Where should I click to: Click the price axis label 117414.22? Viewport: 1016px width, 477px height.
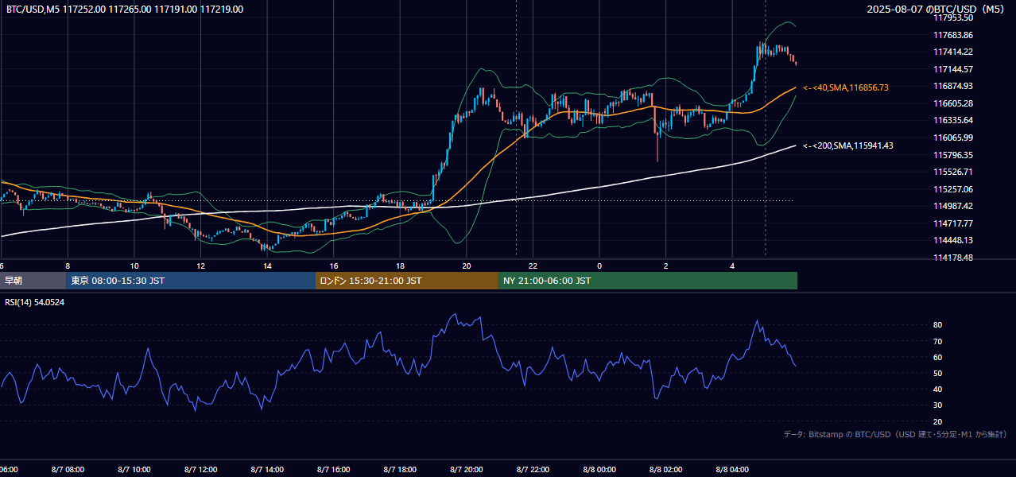953,52
